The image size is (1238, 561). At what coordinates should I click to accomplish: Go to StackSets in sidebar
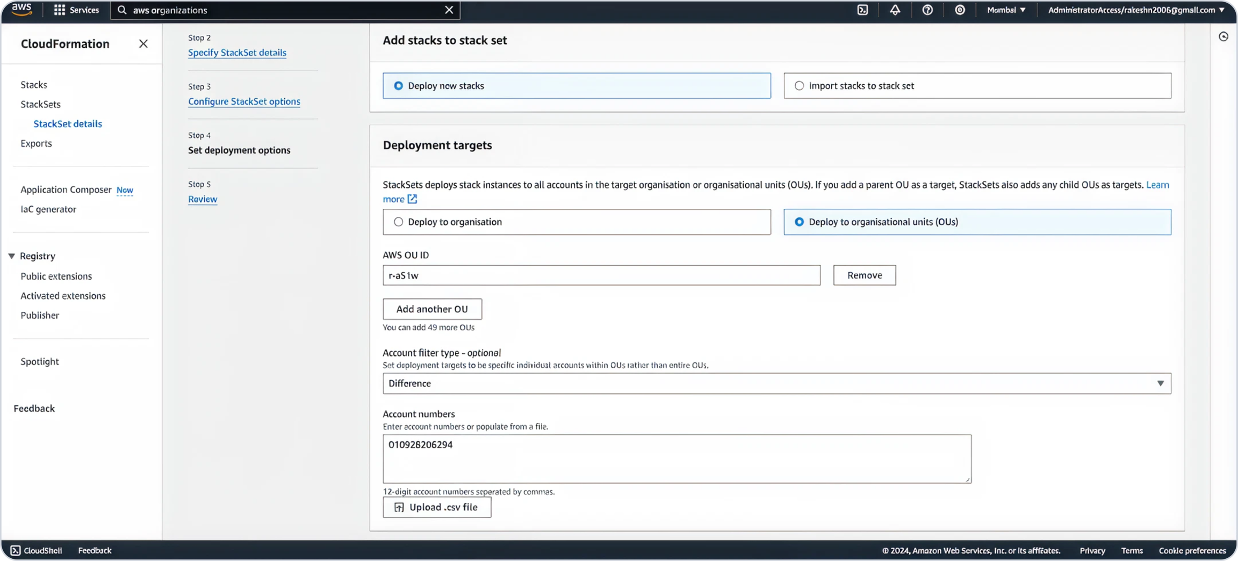pyautogui.click(x=40, y=104)
